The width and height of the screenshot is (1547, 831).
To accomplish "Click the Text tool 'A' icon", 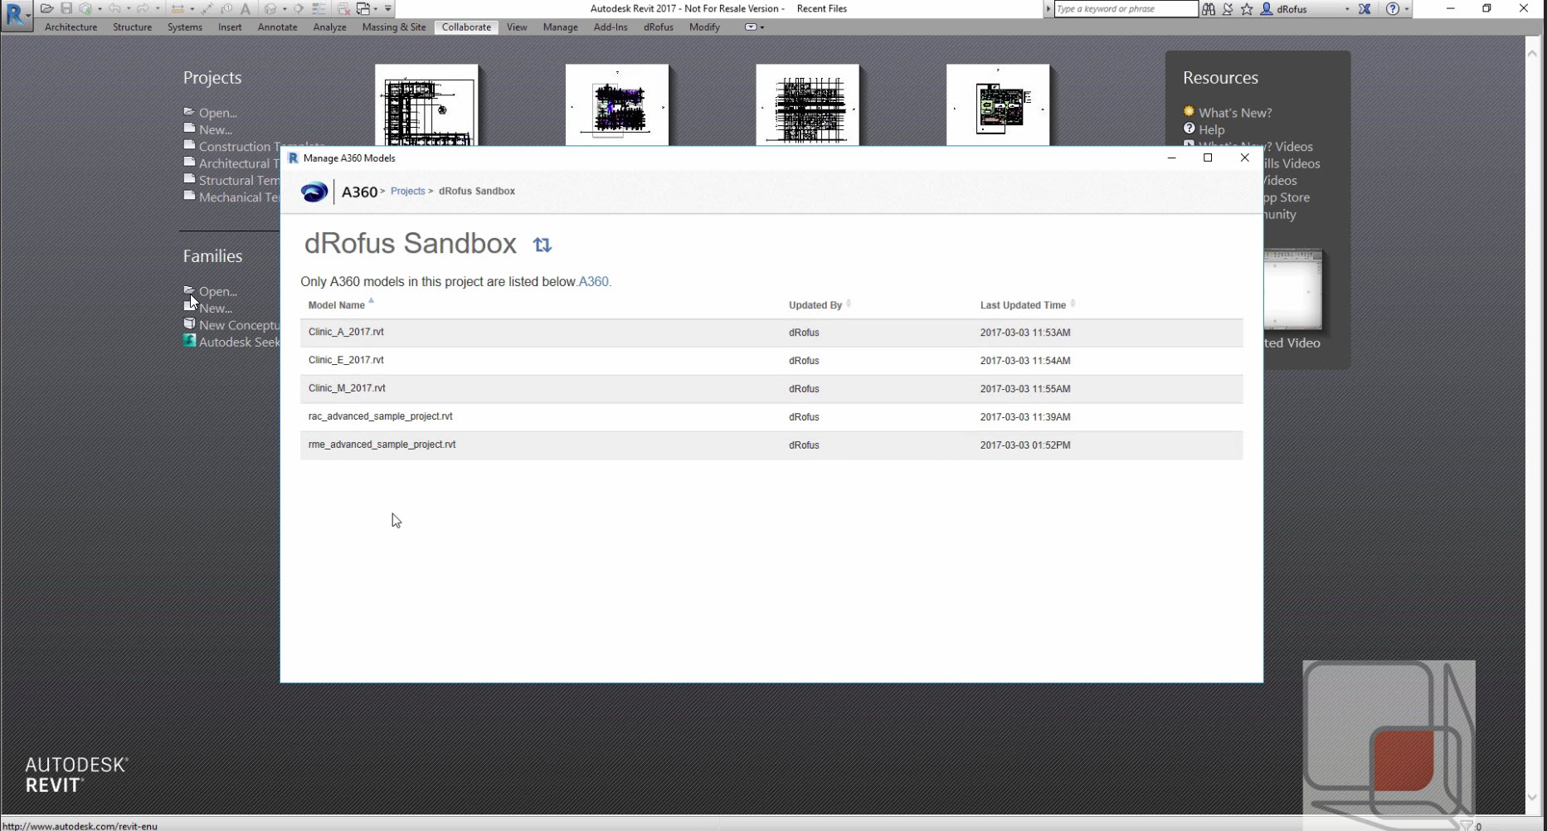I will pos(246,8).
